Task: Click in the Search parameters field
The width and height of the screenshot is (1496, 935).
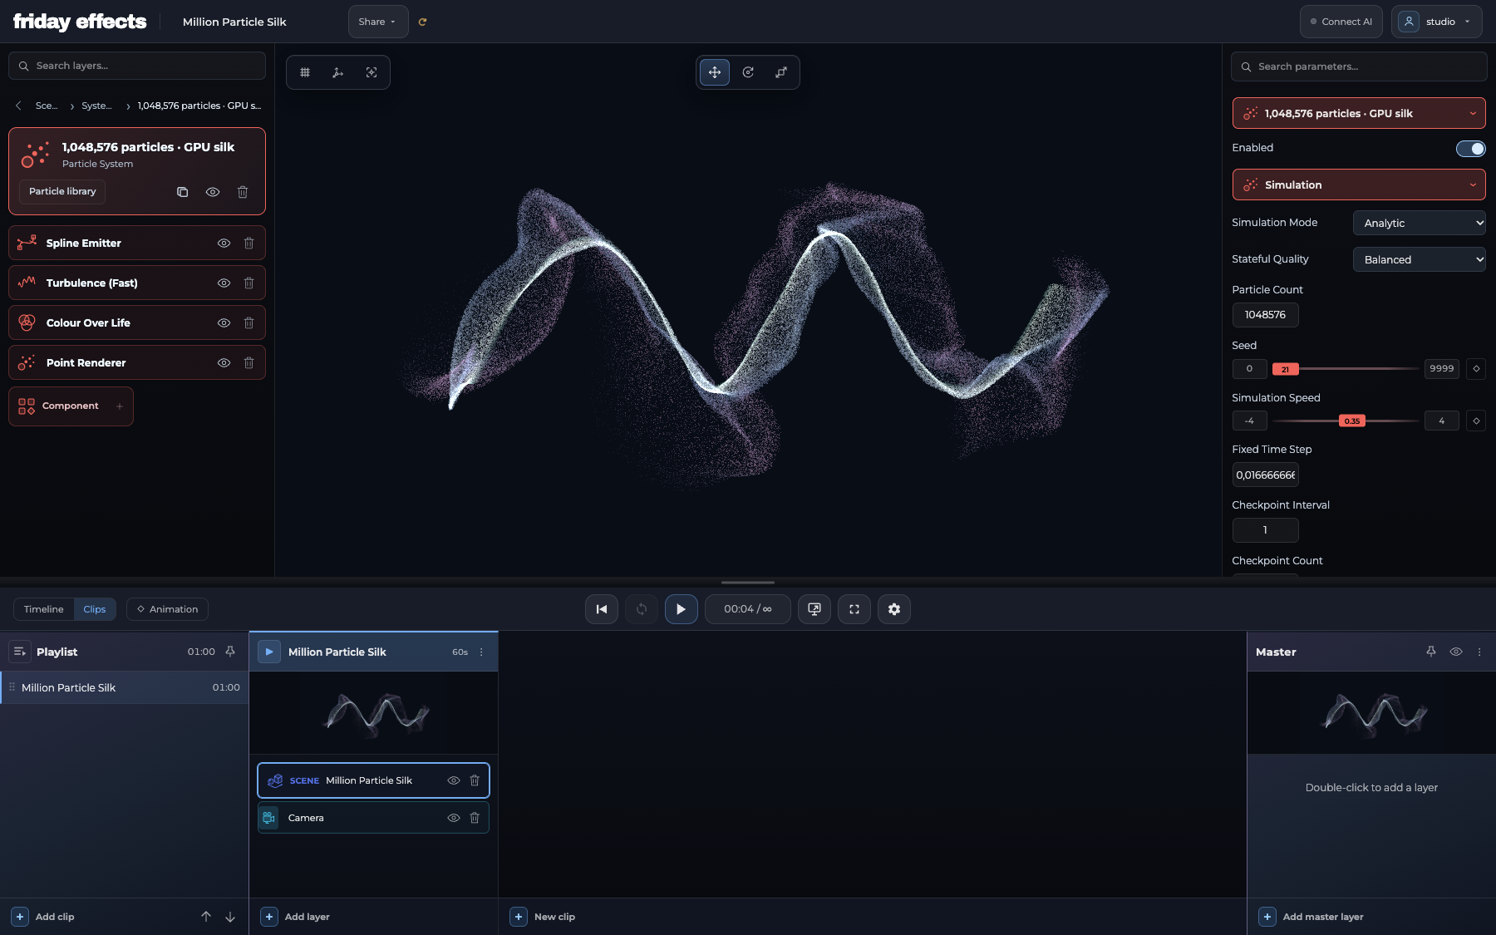Action: point(1359,66)
